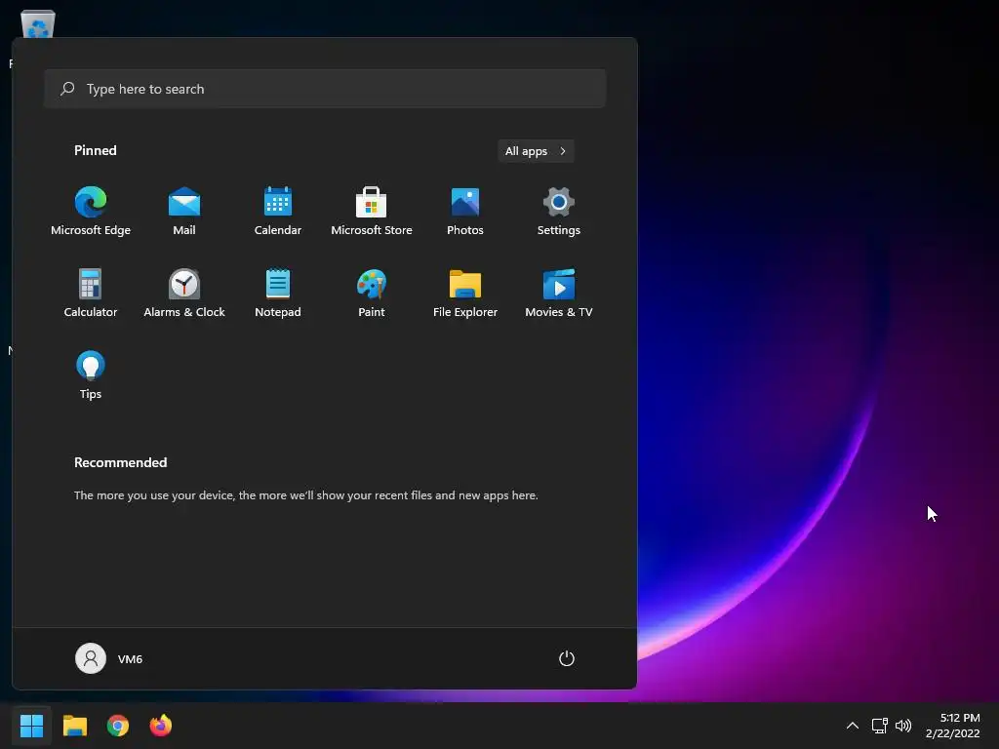The image size is (999, 749).
Task: Open File Explorer from the taskbar
Action: 75,726
